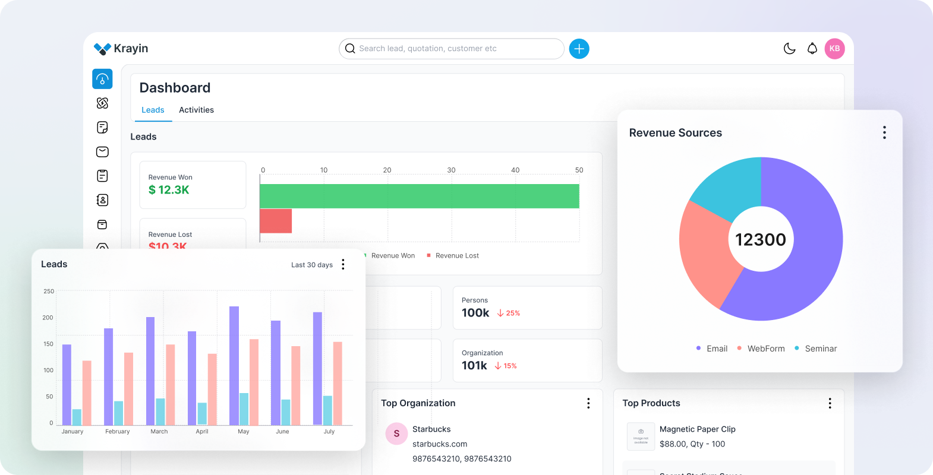Select the Leads tab
Screen dimensions: 933x475
point(153,110)
